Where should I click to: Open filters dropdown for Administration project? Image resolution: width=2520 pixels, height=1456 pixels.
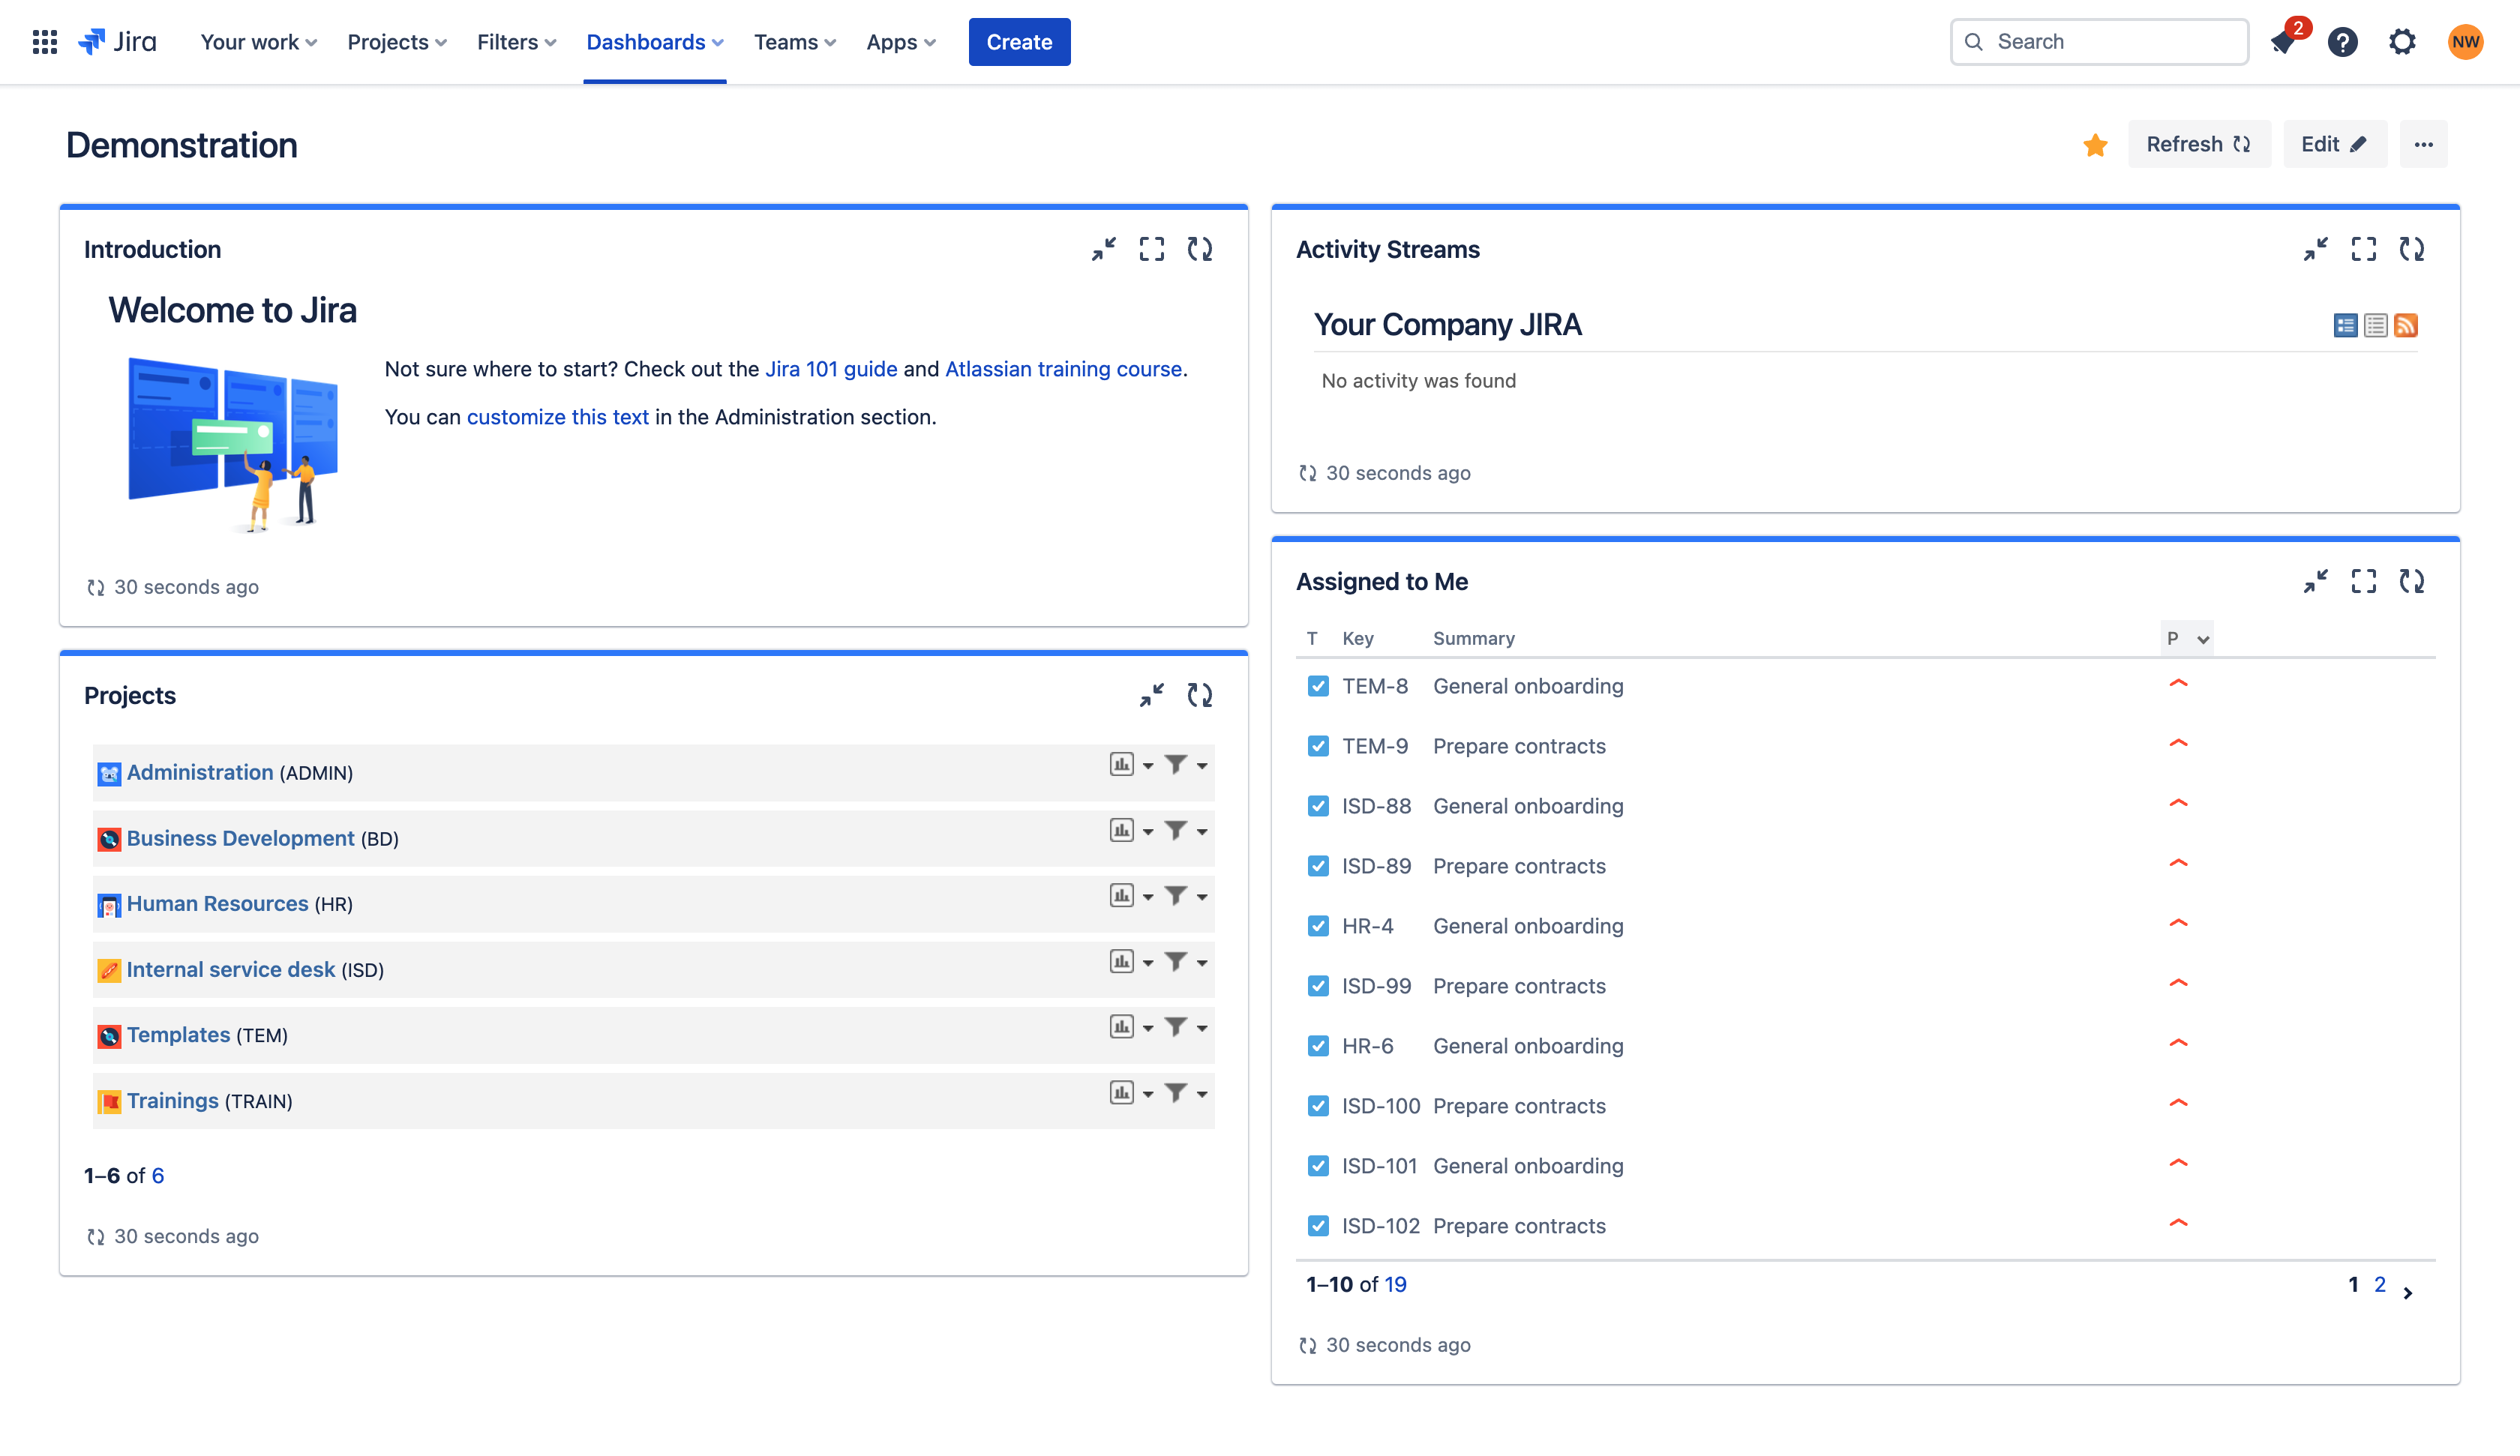click(1186, 765)
